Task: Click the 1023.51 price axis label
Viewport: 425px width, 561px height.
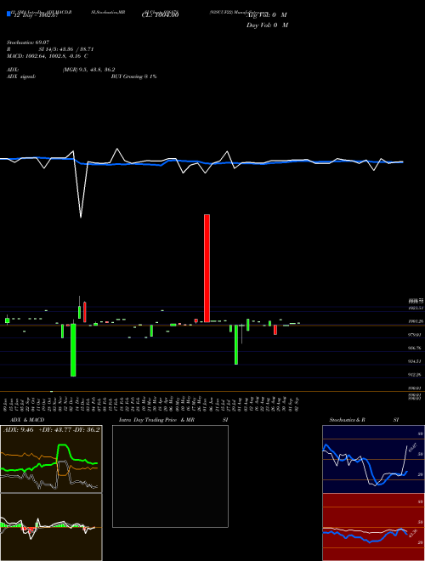Action: point(416,308)
